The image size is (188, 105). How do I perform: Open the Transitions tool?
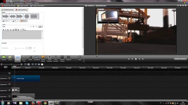37,58
